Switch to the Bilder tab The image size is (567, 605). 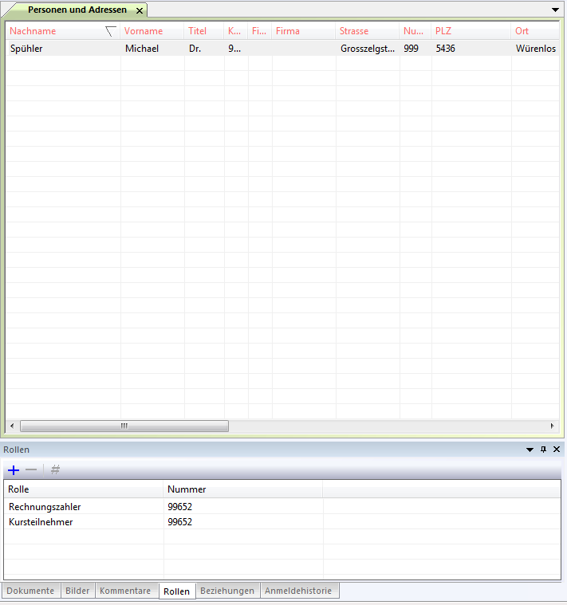tap(77, 591)
